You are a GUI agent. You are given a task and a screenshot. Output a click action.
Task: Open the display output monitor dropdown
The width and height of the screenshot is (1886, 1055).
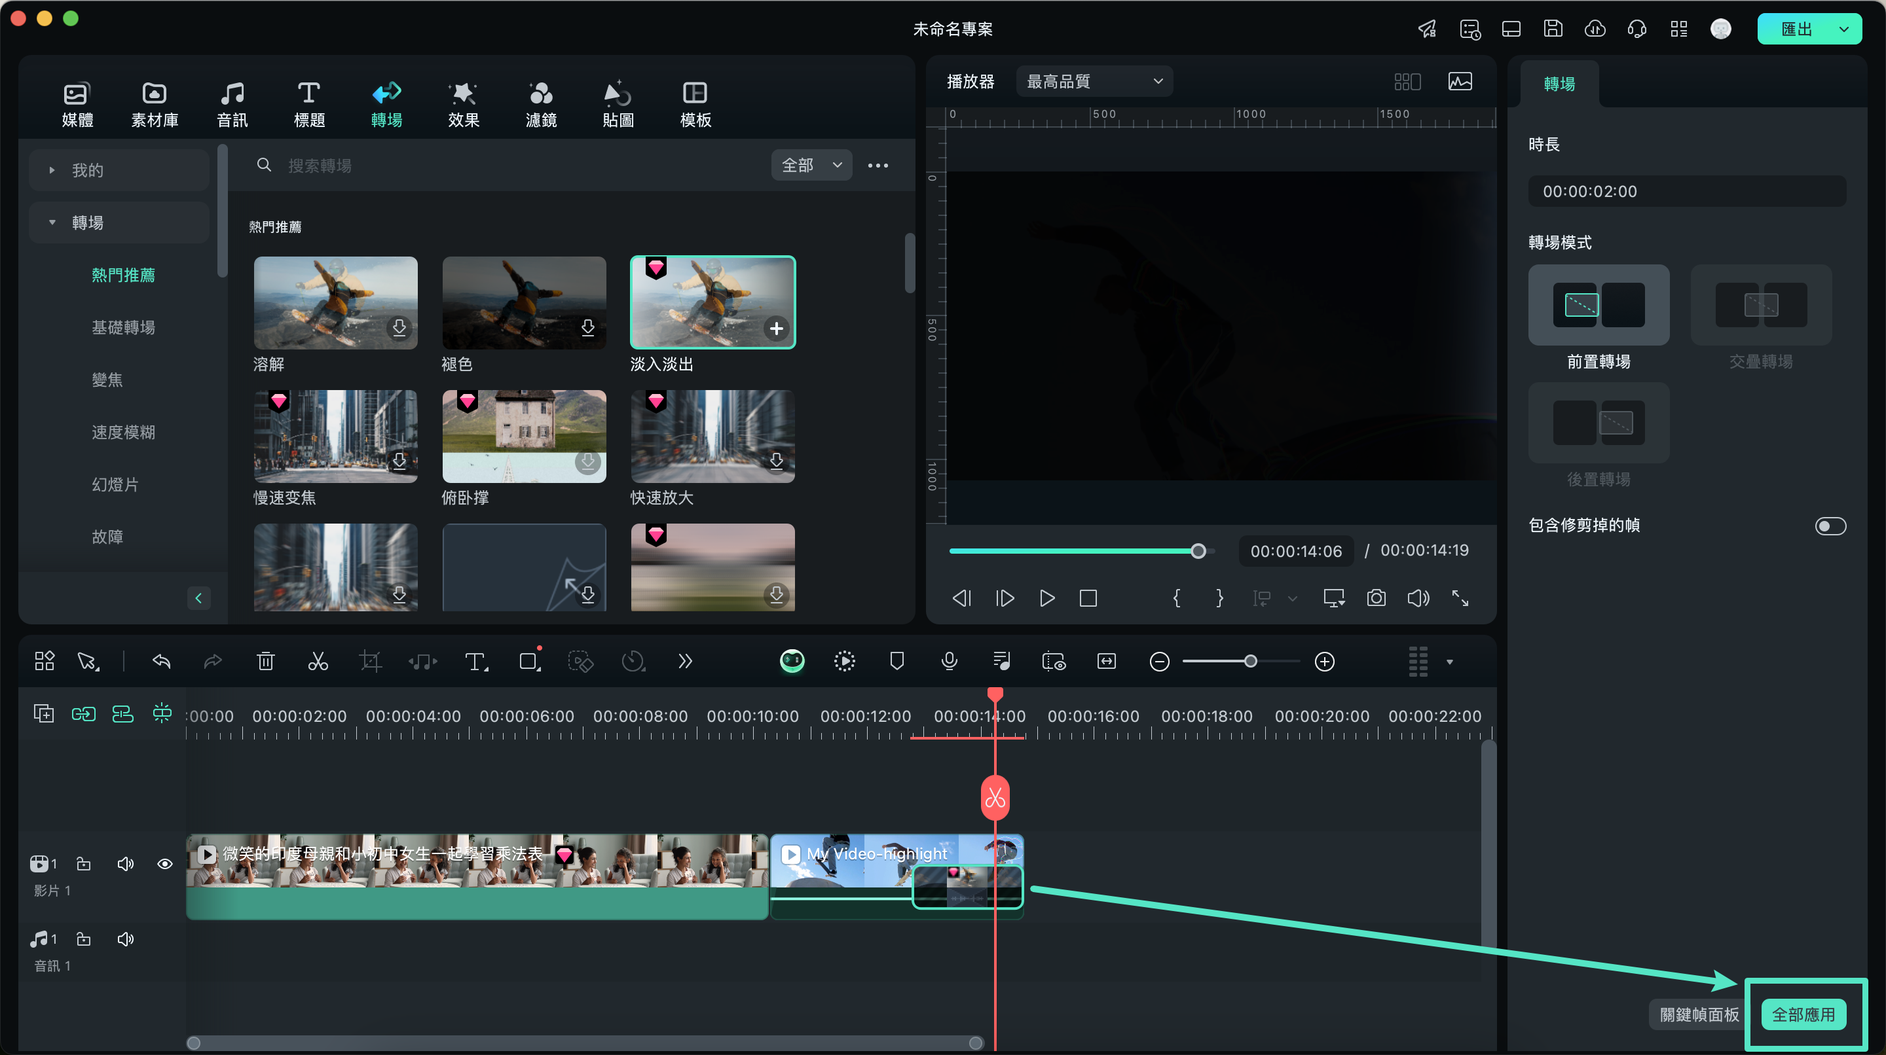point(1334,598)
